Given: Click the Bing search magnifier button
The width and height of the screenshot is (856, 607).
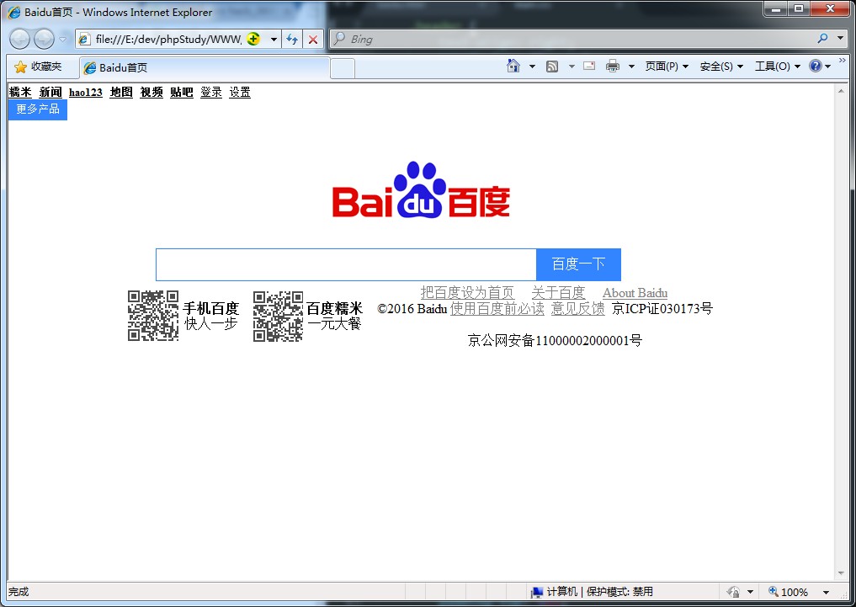Looking at the screenshot, I should (822, 38).
